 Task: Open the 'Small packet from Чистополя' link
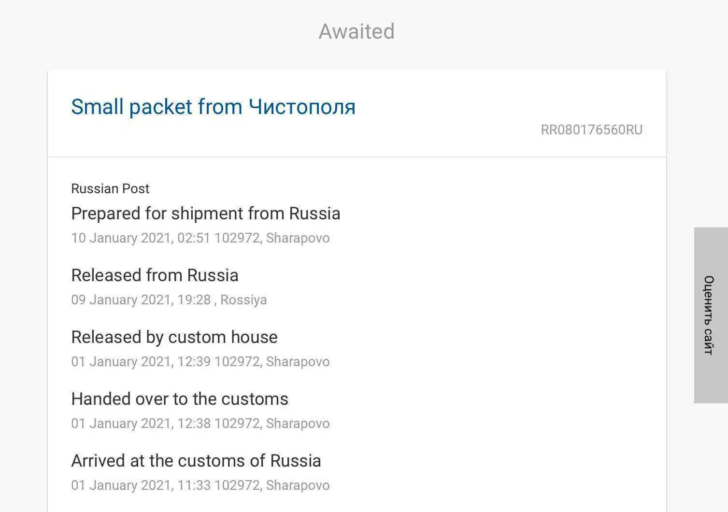click(x=213, y=107)
